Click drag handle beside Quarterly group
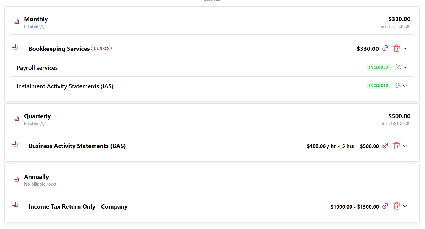 coord(16,119)
